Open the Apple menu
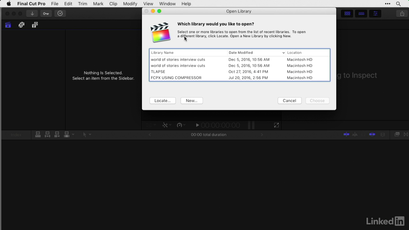The height and width of the screenshot is (230, 409). [9, 4]
